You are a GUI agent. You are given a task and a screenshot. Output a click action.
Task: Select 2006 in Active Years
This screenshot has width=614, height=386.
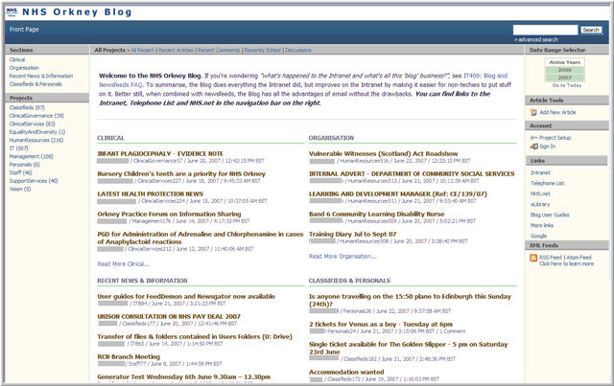(x=565, y=69)
